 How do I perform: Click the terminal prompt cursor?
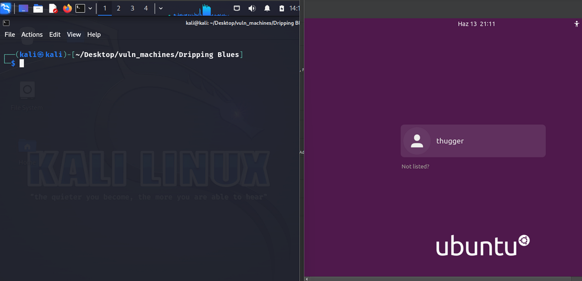pos(22,63)
